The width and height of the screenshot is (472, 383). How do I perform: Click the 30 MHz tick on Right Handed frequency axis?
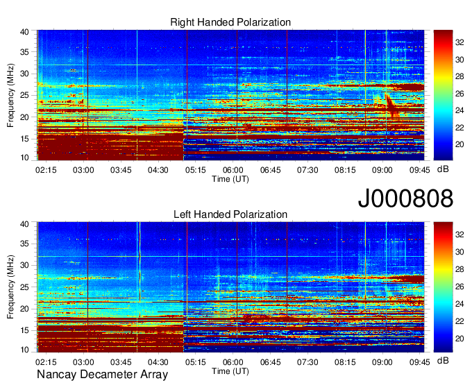[x=25, y=74]
